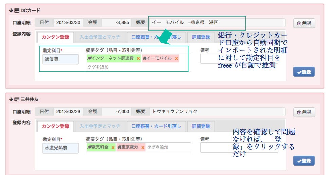Click 無視 button for the 三井住友 entry

point(304,112)
